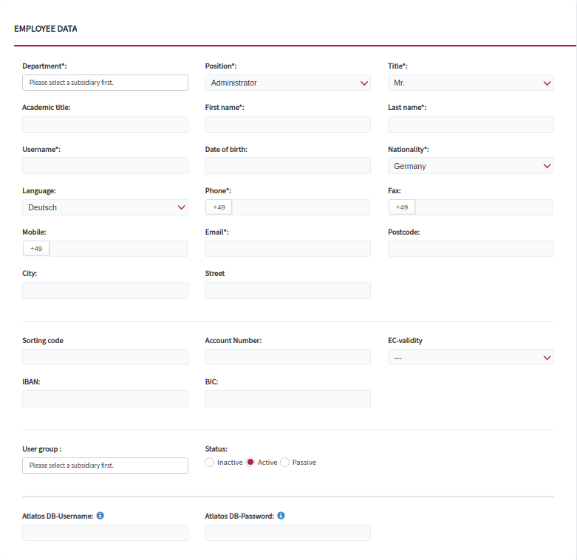Click info icon beside Atlatos DB-Username
The width and height of the screenshot is (577, 560).
(x=100, y=516)
